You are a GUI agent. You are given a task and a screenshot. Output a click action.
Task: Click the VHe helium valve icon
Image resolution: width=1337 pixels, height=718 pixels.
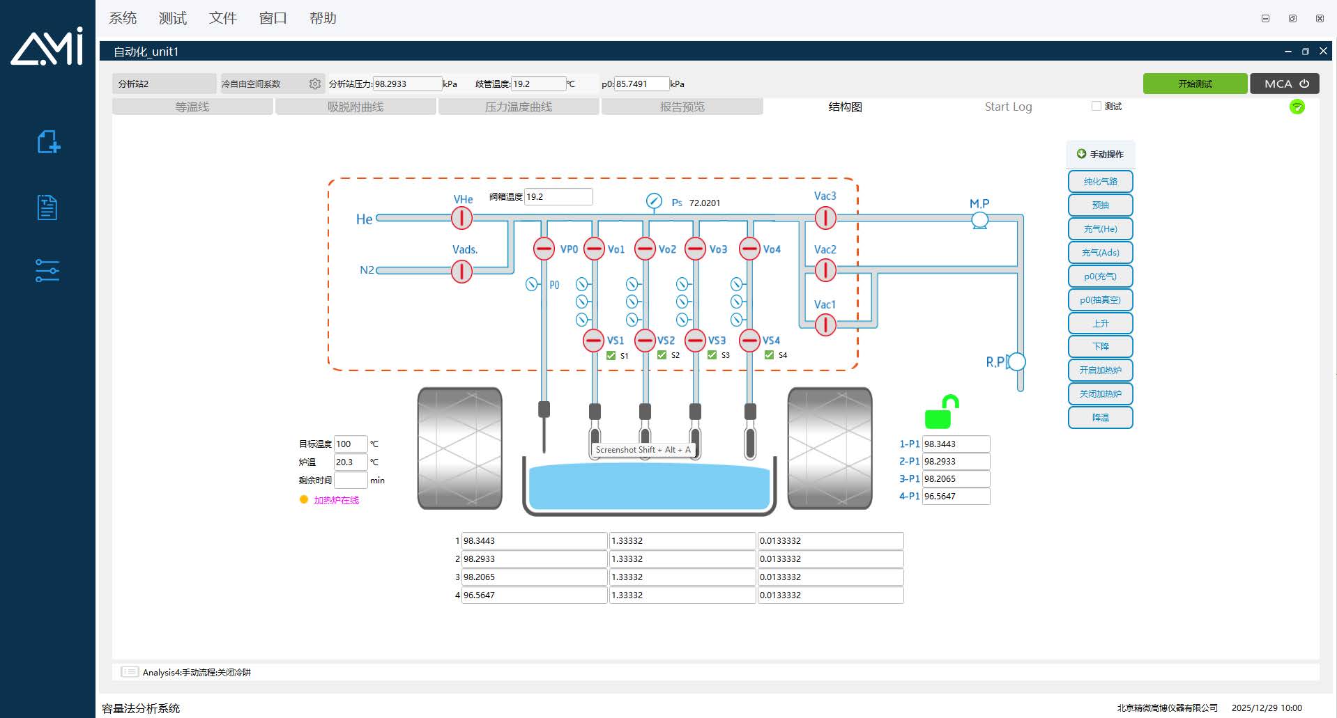coord(461,218)
